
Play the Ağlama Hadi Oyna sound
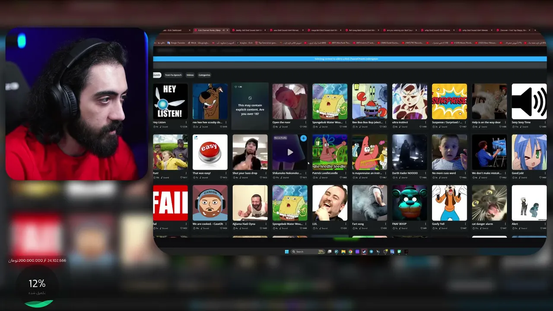point(250,203)
